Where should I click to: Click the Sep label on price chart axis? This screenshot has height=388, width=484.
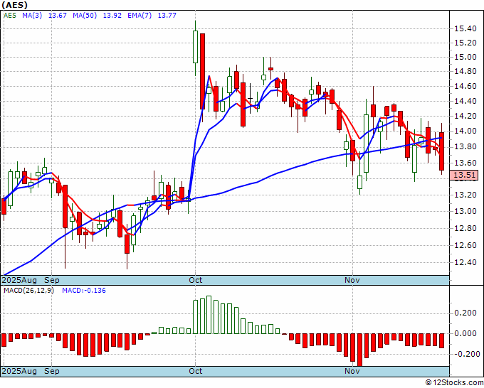[x=52, y=280]
